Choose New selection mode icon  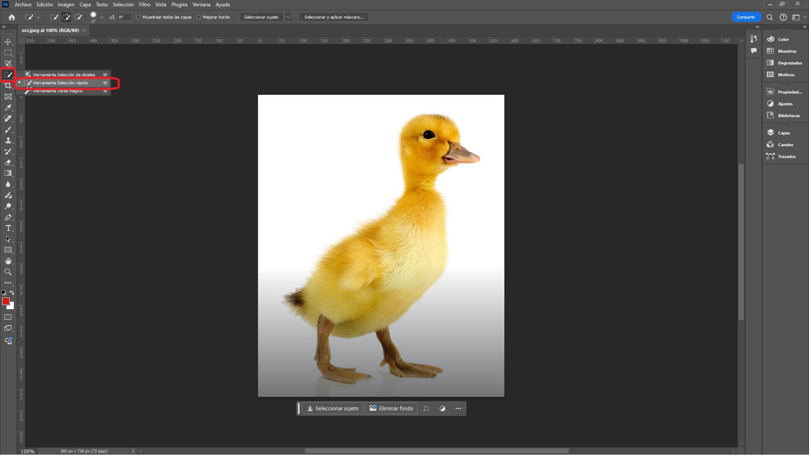pos(54,17)
